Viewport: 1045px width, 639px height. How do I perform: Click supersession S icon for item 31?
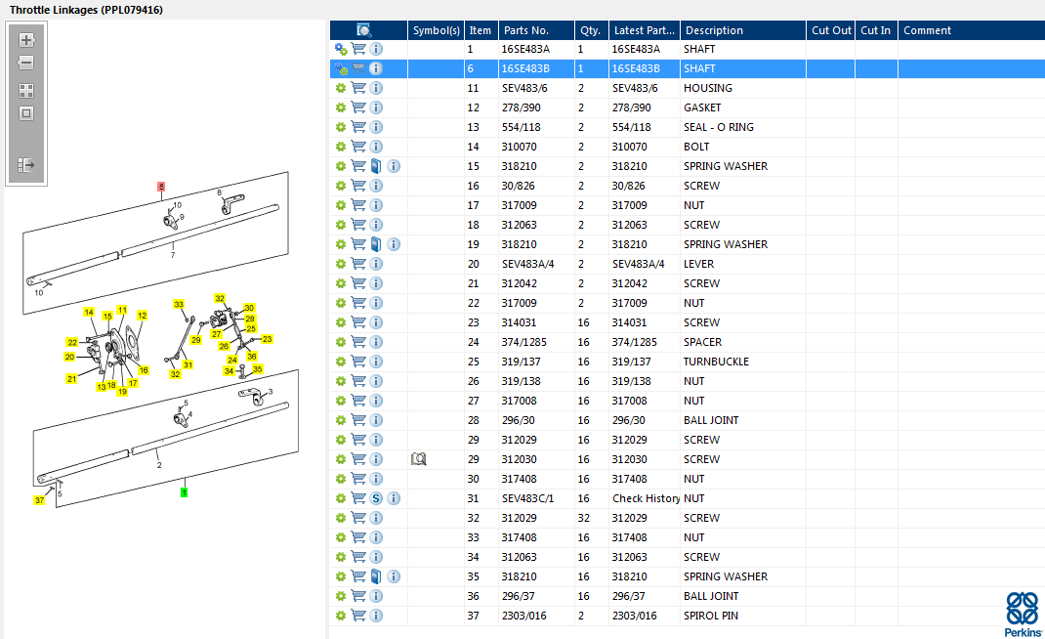tap(376, 498)
